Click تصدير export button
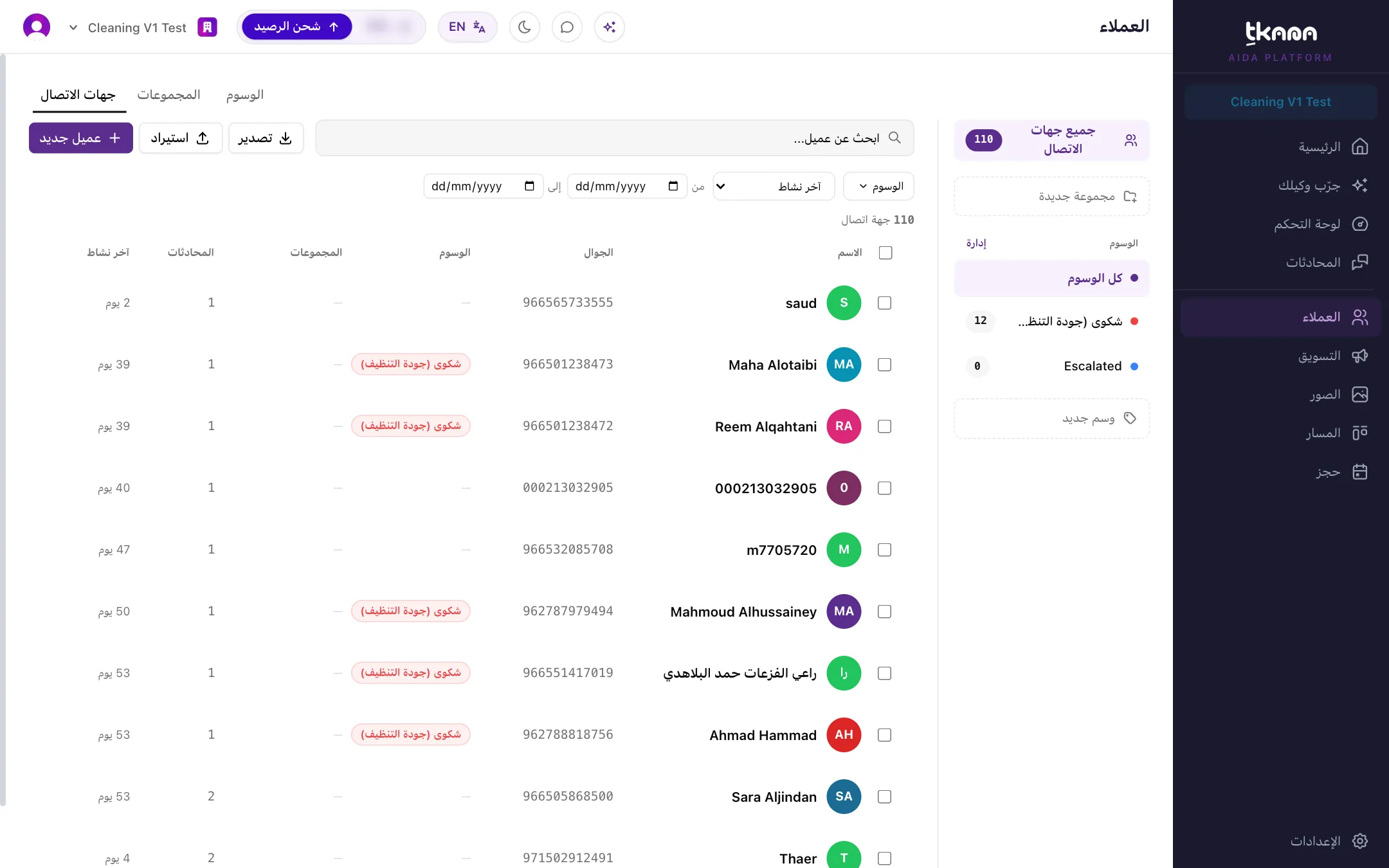The width and height of the screenshot is (1389, 868). click(266, 138)
